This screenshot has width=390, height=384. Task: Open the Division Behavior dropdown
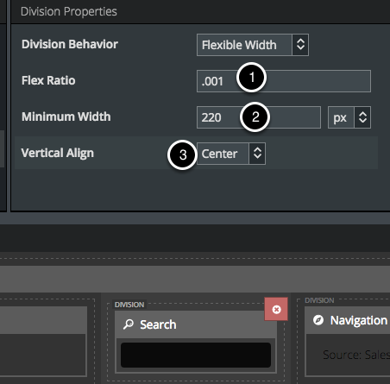pyautogui.click(x=253, y=45)
